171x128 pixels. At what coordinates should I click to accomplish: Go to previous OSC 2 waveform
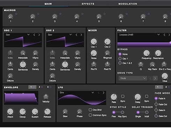(x=76, y=35)
